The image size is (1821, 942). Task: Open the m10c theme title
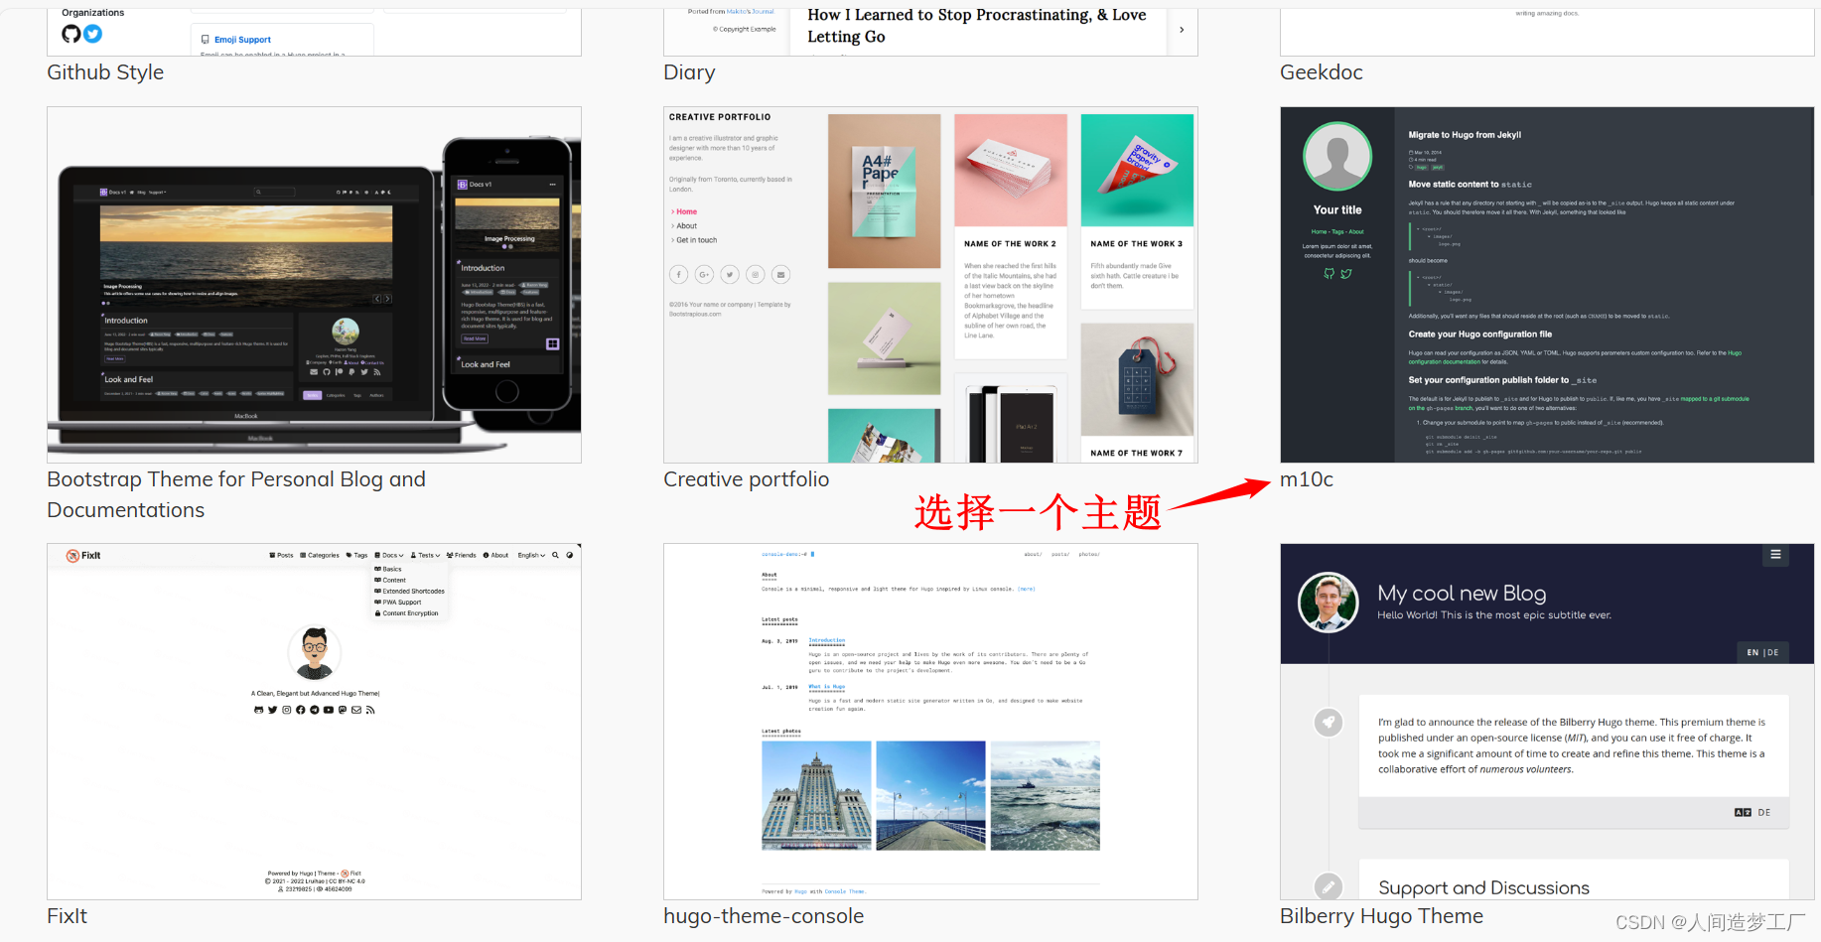tap(1307, 479)
